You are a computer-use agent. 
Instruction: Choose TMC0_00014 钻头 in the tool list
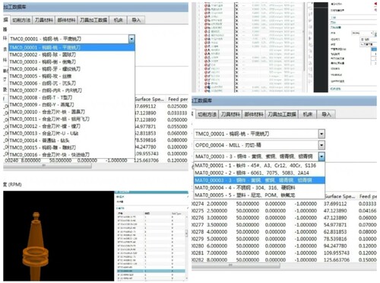pos(71,140)
